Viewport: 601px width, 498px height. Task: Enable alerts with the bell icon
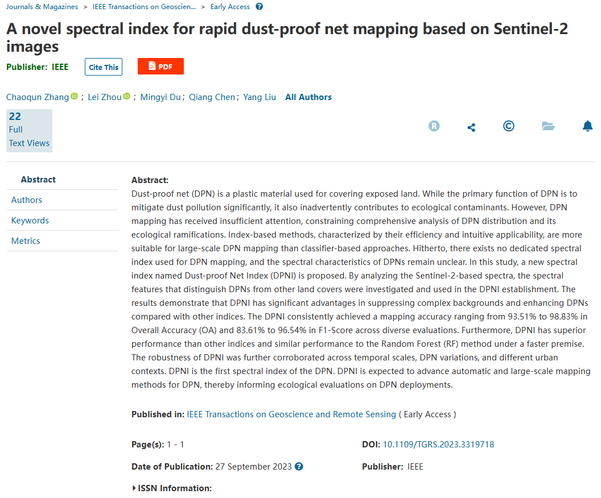588,126
